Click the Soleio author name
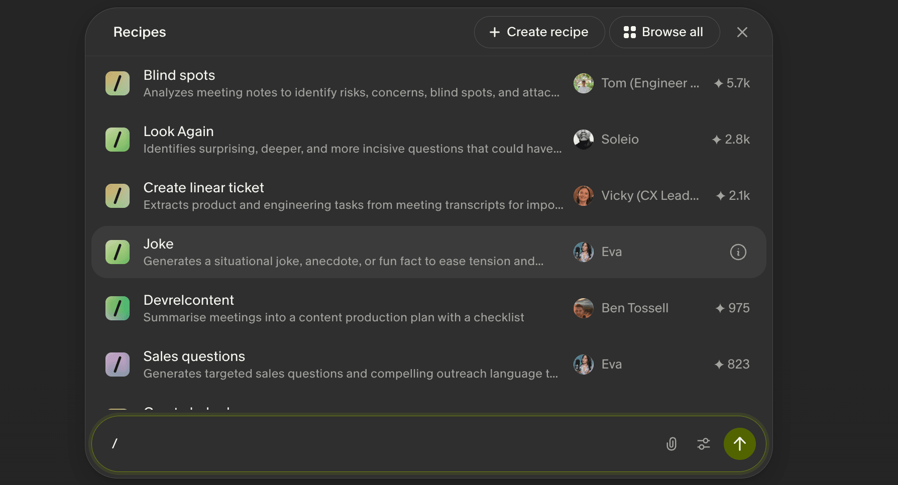This screenshot has width=898, height=485. tap(620, 140)
